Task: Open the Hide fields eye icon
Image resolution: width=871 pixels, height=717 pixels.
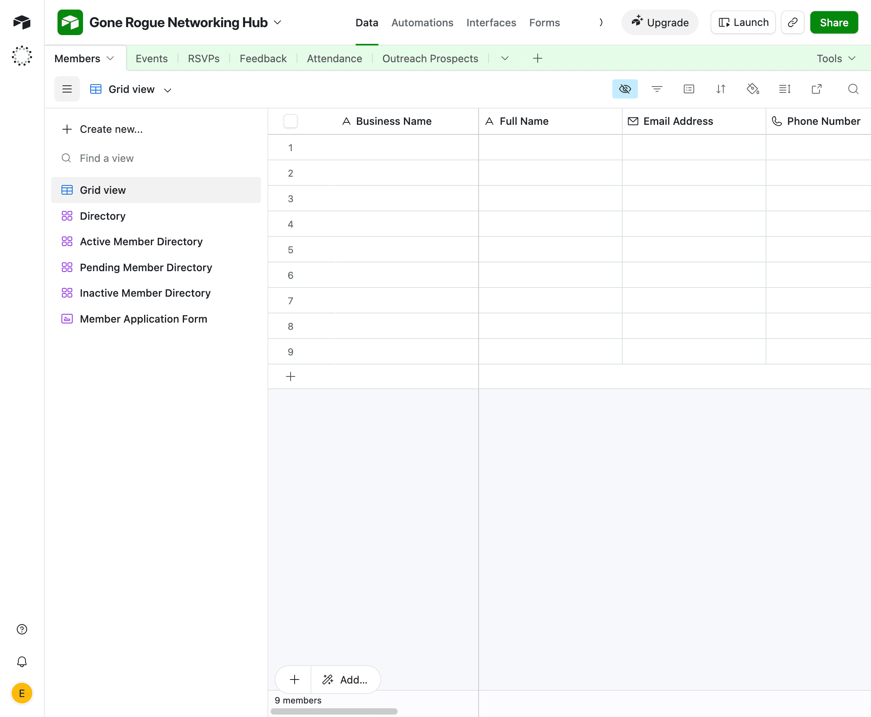Action: 625,89
